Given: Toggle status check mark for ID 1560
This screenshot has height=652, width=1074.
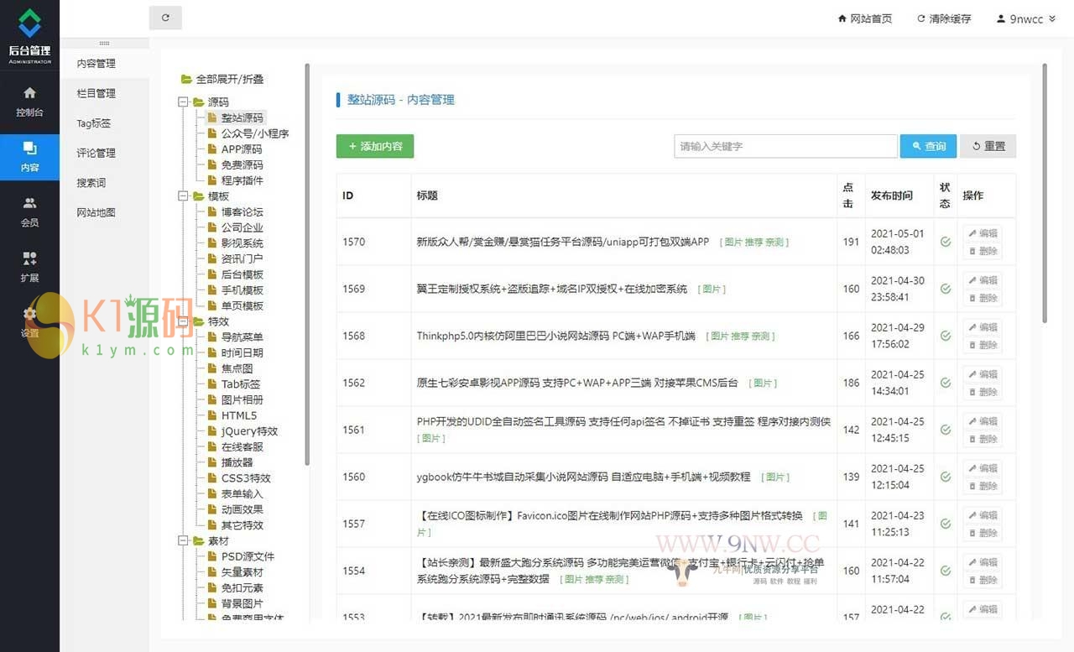Looking at the screenshot, I should (946, 477).
